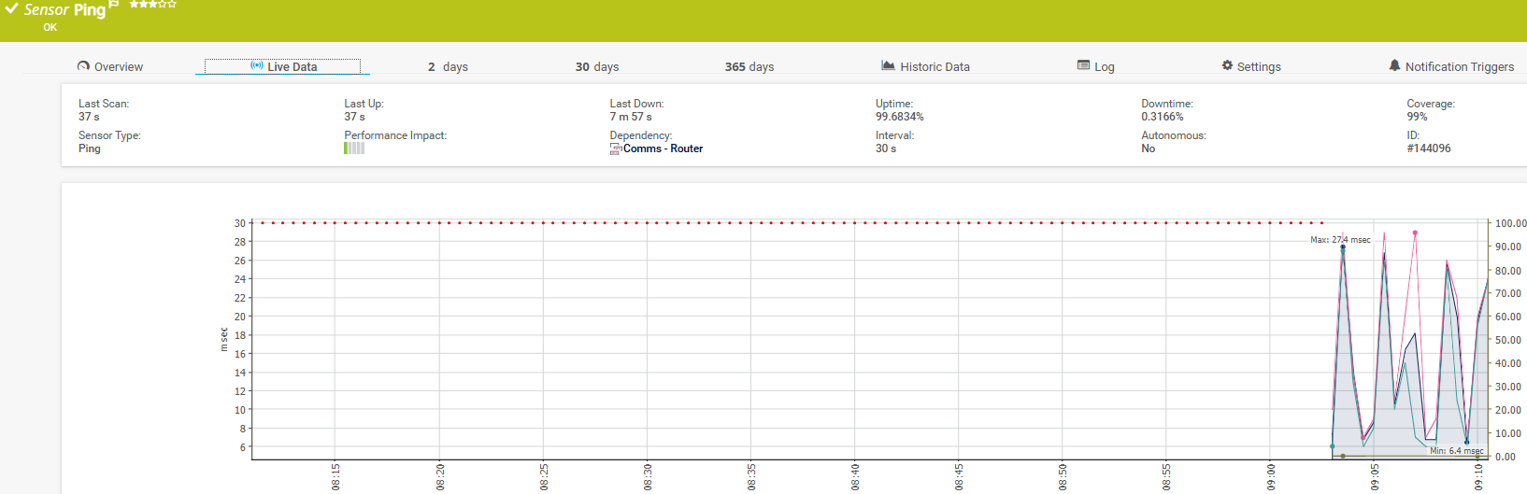This screenshot has width=1527, height=494.
Task: Click the star priority rating
Action: (152, 5)
